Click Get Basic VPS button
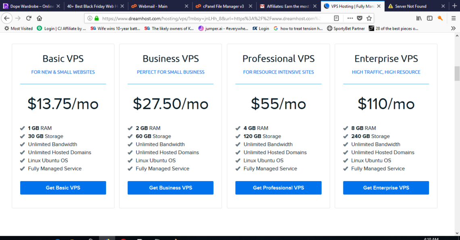 coord(63,188)
